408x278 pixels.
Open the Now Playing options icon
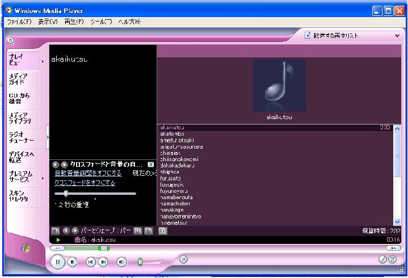(55, 231)
